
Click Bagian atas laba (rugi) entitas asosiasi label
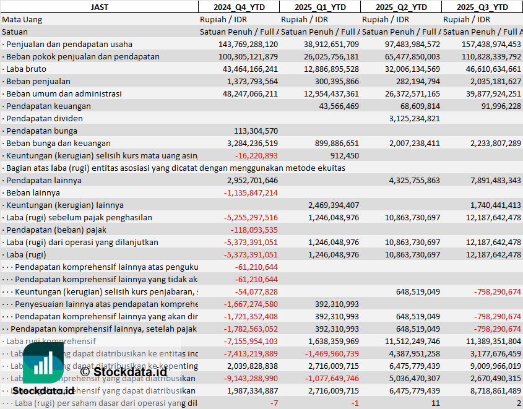coord(176,168)
